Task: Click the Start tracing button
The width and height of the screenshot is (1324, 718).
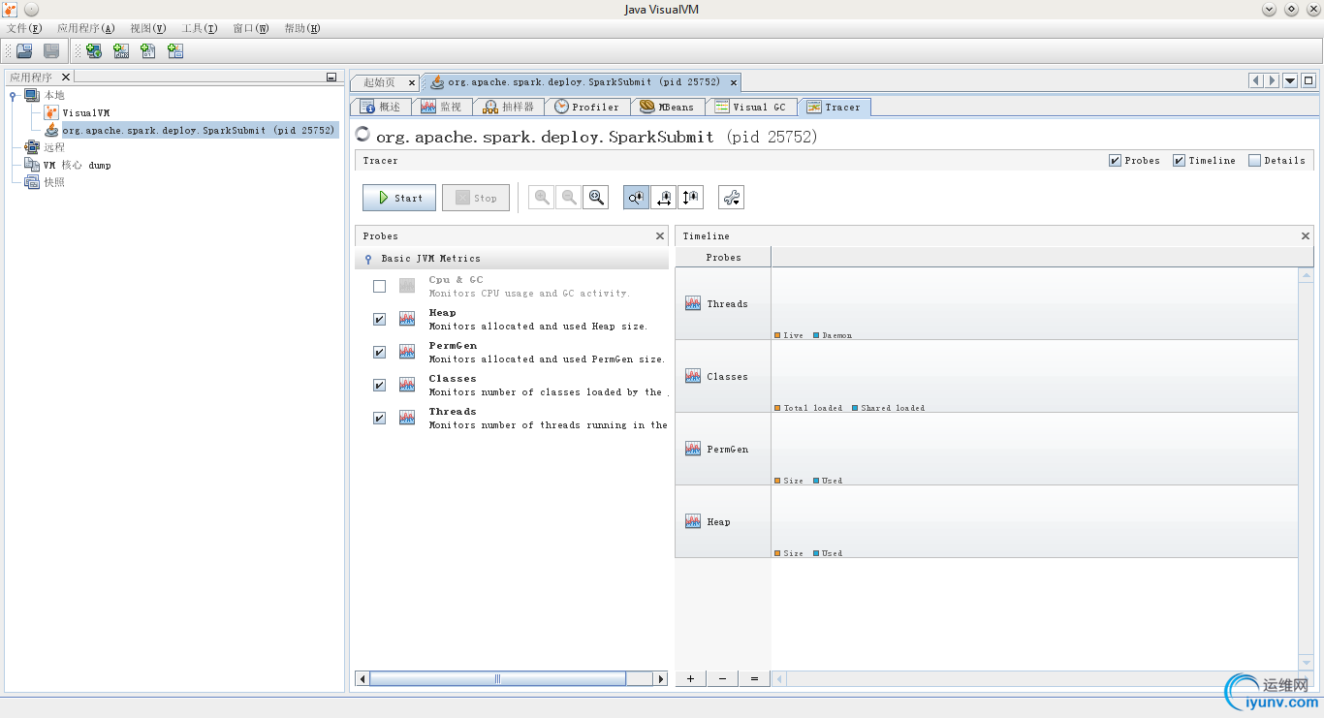Action: point(399,198)
